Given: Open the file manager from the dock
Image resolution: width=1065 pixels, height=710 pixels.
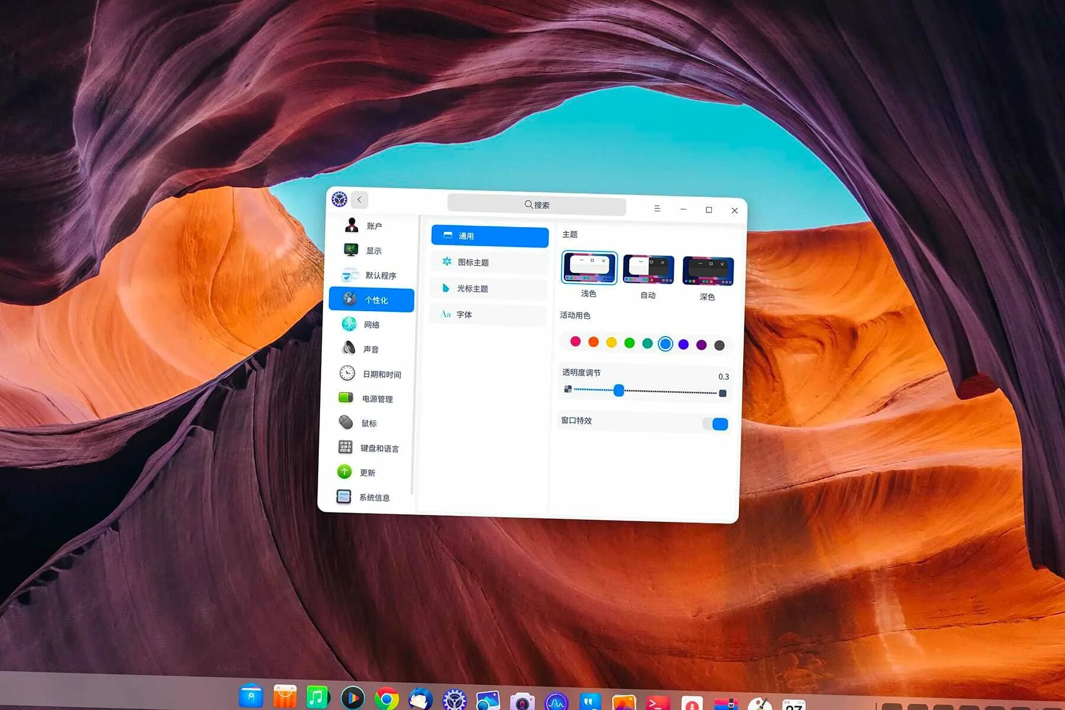Looking at the screenshot, I should 251,696.
